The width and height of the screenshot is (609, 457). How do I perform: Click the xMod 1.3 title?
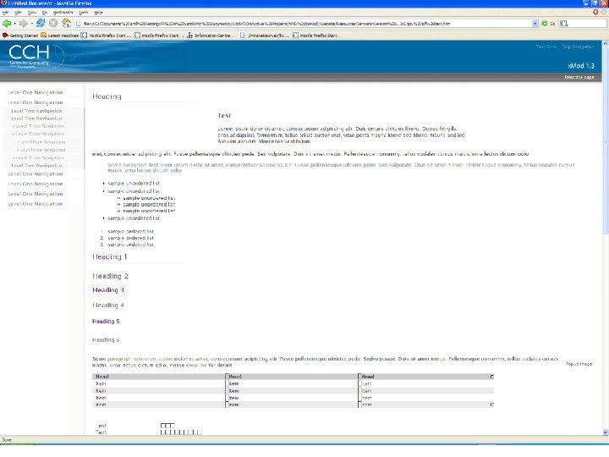(580, 66)
